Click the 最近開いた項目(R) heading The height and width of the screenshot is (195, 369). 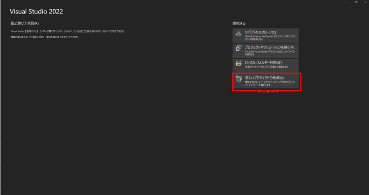pos(25,23)
